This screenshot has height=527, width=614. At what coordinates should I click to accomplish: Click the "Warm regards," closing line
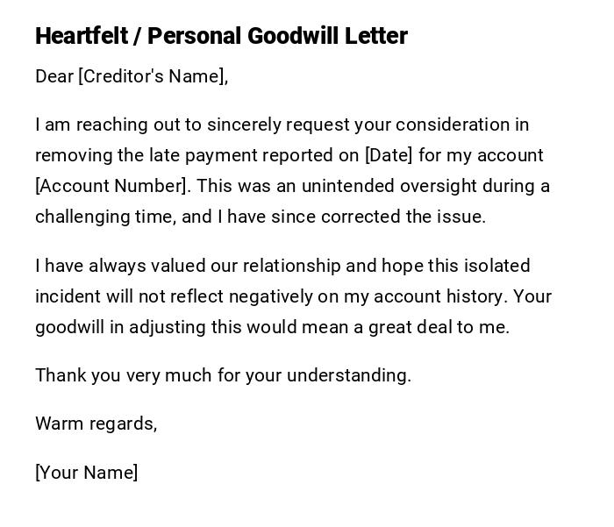pyautogui.click(x=96, y=424)
